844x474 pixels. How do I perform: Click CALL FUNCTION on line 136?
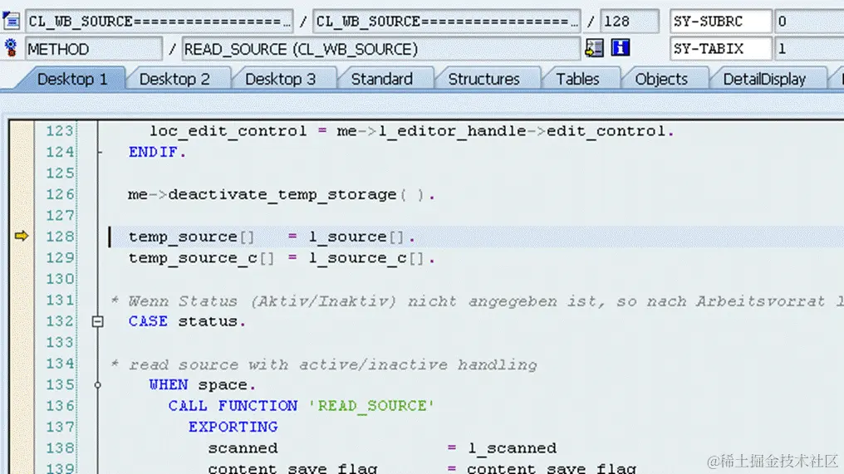pyautogui.click(x=233, y=406)
